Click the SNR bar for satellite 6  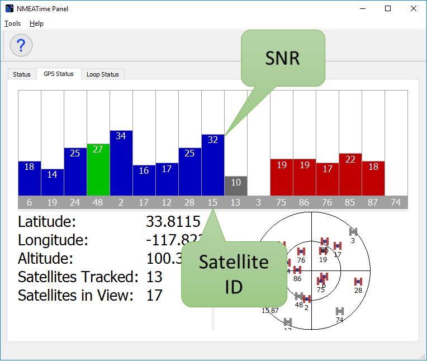coord(30,178)
